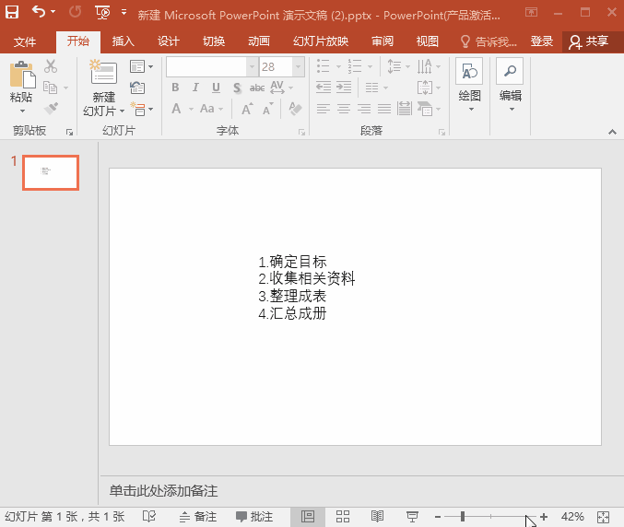
Task: Start slideshow from beginning icon in title bar
Action: point(102,13)
